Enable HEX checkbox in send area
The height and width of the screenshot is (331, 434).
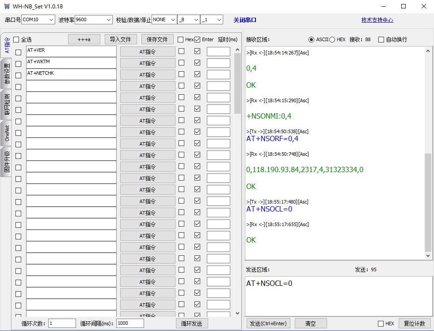tap(381, 323)
